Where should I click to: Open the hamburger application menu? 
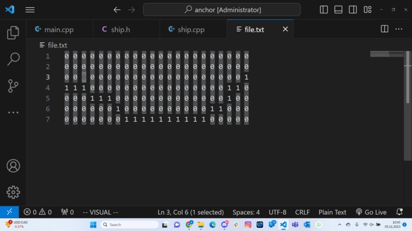pos(30,10)
